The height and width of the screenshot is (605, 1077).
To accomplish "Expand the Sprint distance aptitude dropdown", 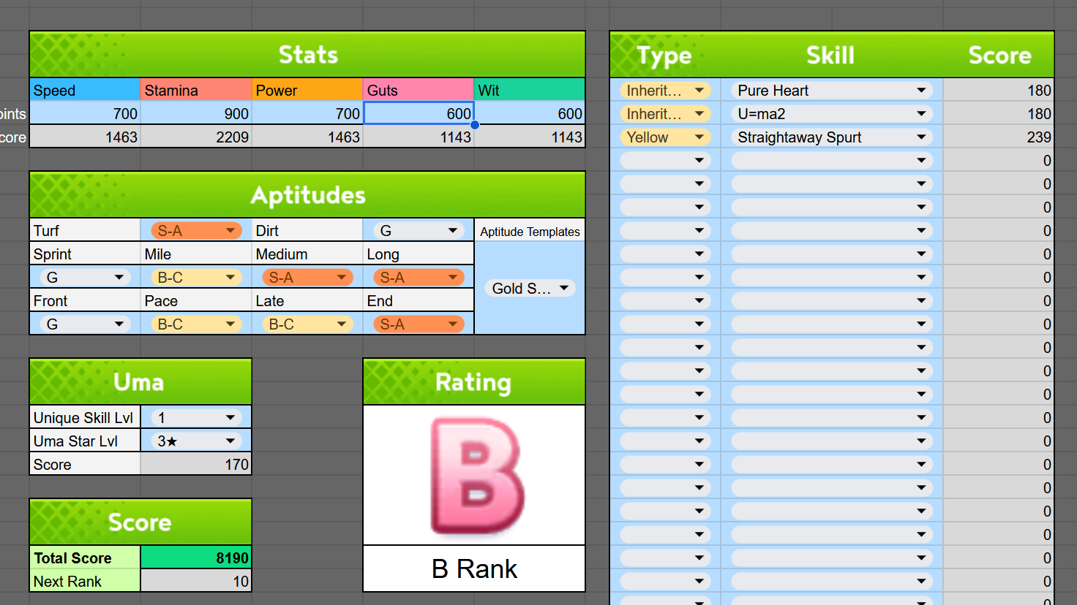I will (x=85, y=278).
